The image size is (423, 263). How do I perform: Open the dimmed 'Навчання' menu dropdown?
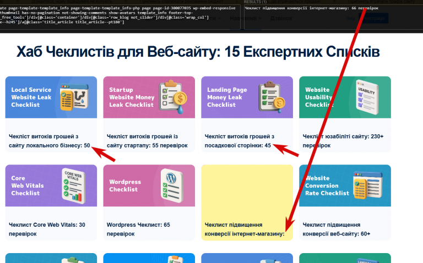tap(246, 18)
